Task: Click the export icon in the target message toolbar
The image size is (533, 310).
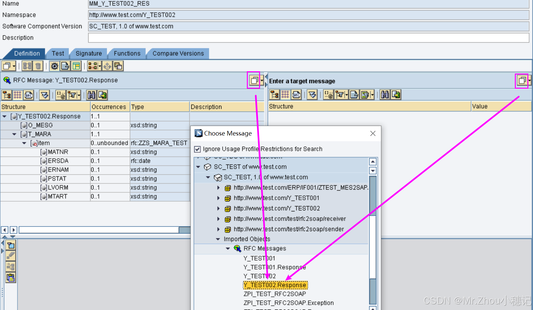Action: (x=396, y=95)
